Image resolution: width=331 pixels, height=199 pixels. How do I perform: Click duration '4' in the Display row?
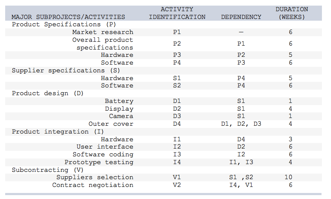tap(291, 109)
